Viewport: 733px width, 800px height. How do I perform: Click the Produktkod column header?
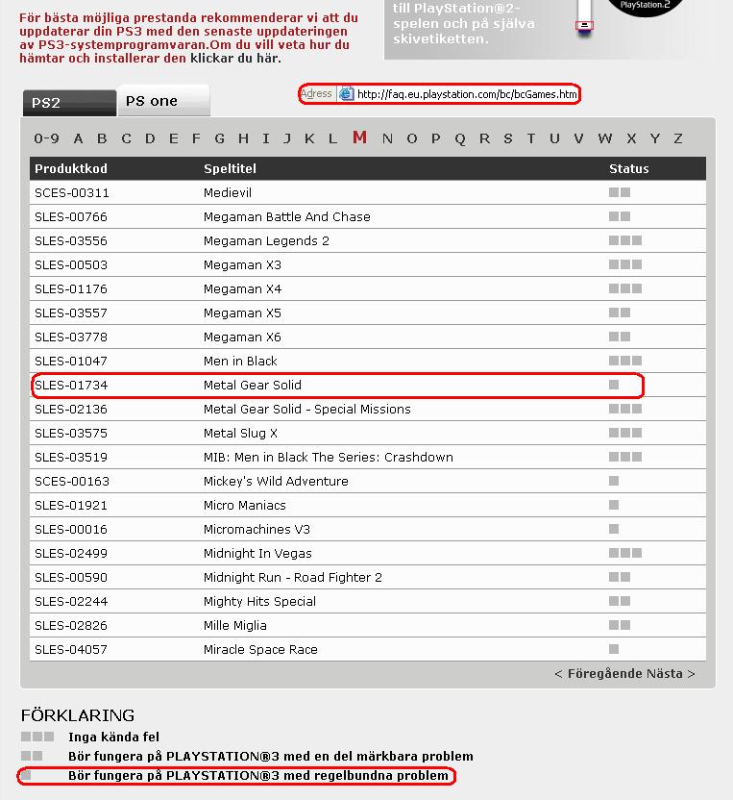(71, 169)
